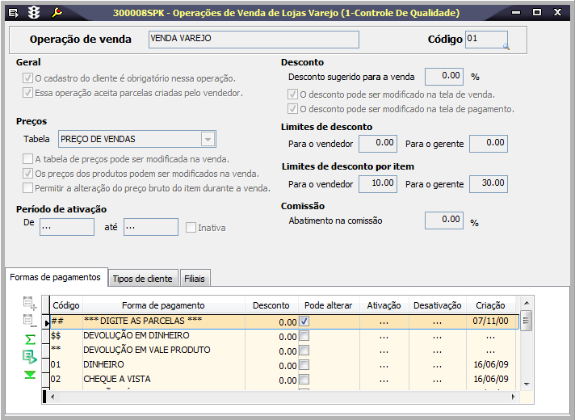The image size is (575, 420).
Task: Click the remove row icon beside grid
Action: pos(30,321)
